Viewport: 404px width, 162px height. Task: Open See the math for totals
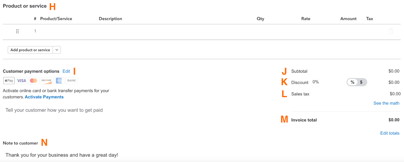(x=386, y=103)
